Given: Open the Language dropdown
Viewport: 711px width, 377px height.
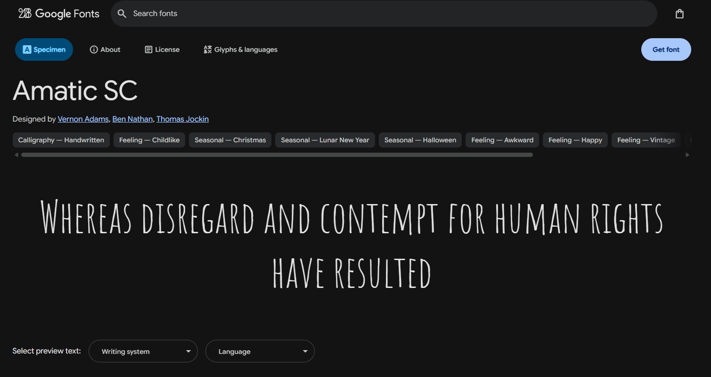Looking at the screenshot, I should click(260, 351).
